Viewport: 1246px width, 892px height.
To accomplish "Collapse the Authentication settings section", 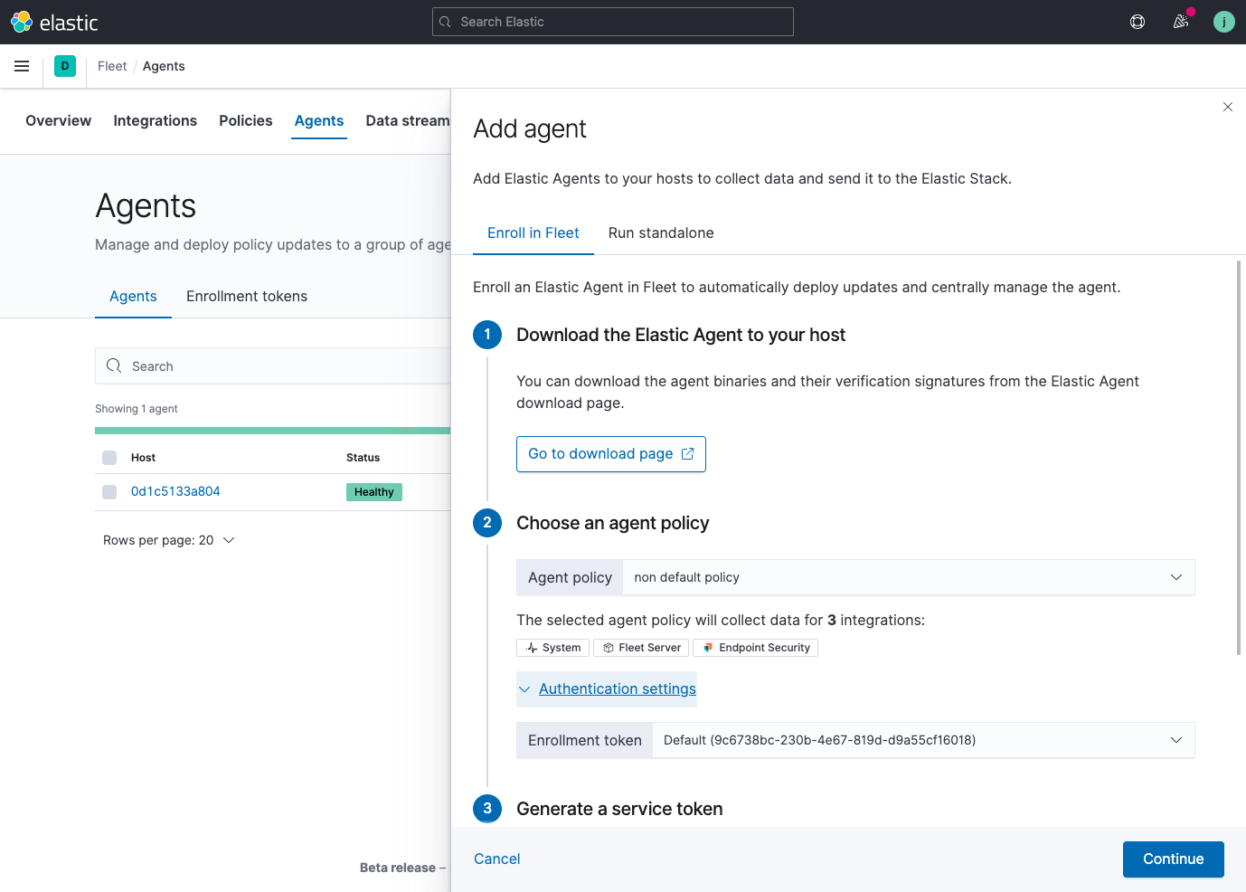I will pyautogui.click(x=616, y=688).
